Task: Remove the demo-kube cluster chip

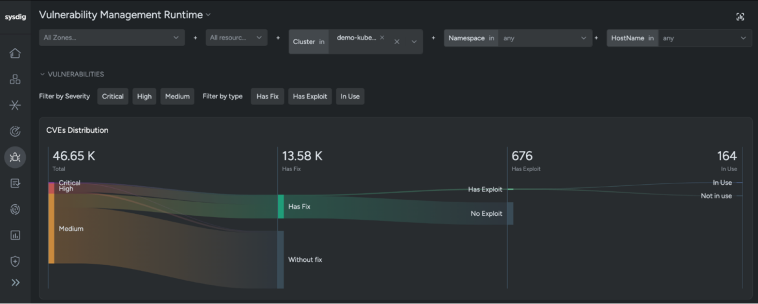Action: coord(382,37)
